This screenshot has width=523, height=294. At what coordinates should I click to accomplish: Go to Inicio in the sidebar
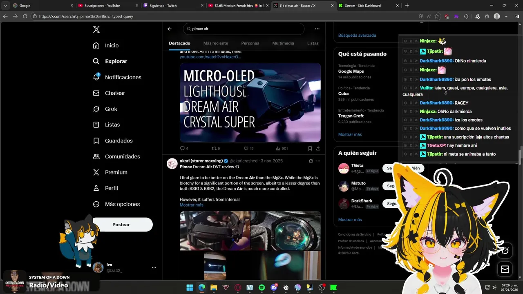106,45
